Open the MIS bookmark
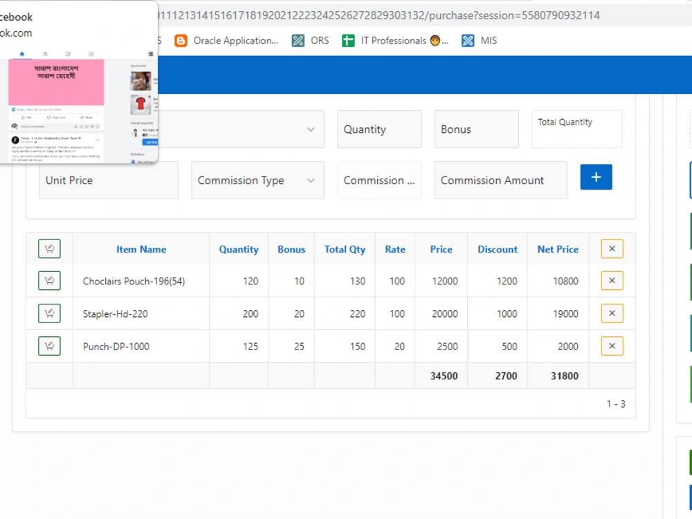 pyautogui.click(x=480, y=41)
